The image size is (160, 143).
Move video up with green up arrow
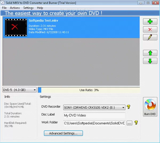[x=150, y=53]
